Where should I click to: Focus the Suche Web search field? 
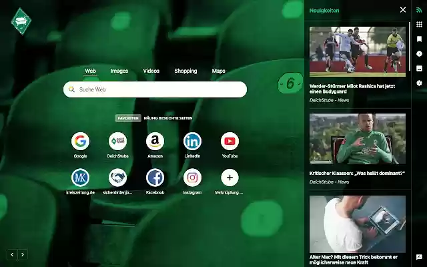[155, 89]
